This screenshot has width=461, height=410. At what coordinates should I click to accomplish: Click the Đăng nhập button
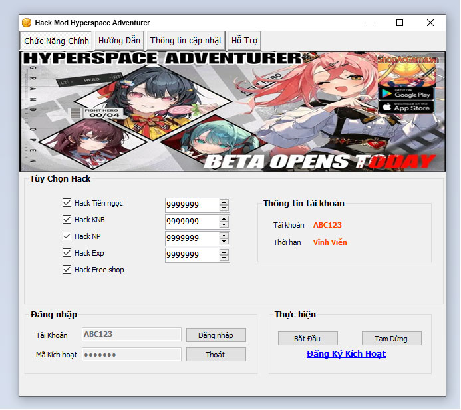pyautogui.click(x=216, y=335)
